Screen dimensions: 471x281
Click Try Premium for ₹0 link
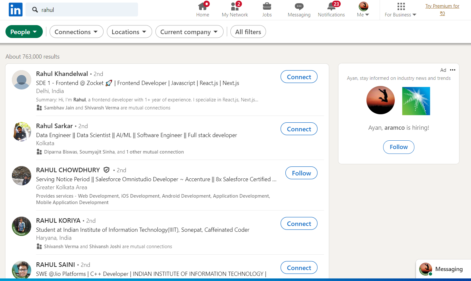point(442,10)
